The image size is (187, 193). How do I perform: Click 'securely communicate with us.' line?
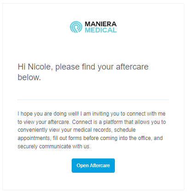coord(54,146)
